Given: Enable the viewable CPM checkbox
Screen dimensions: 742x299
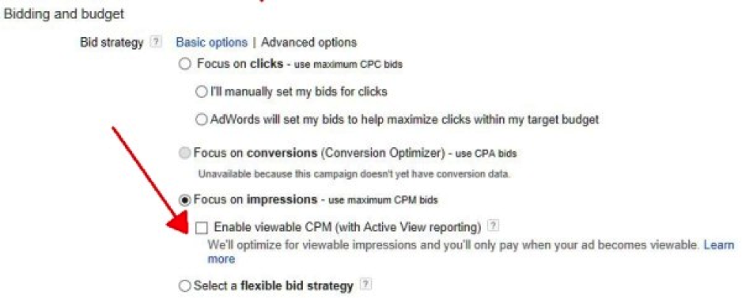Looking at the screenshot, I should (x=202, y=228).
